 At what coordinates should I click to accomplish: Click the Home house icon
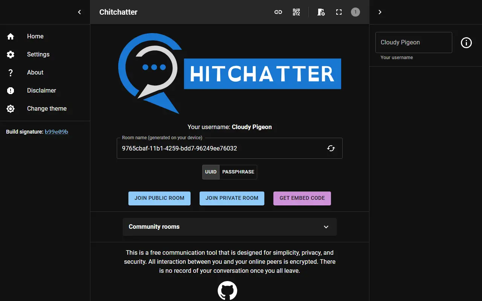[11, 36]
